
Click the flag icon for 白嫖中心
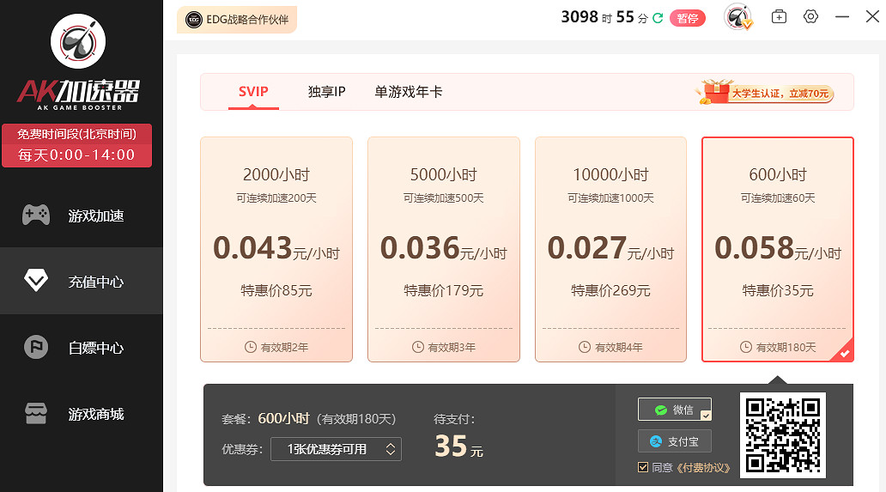coord(36,347)
